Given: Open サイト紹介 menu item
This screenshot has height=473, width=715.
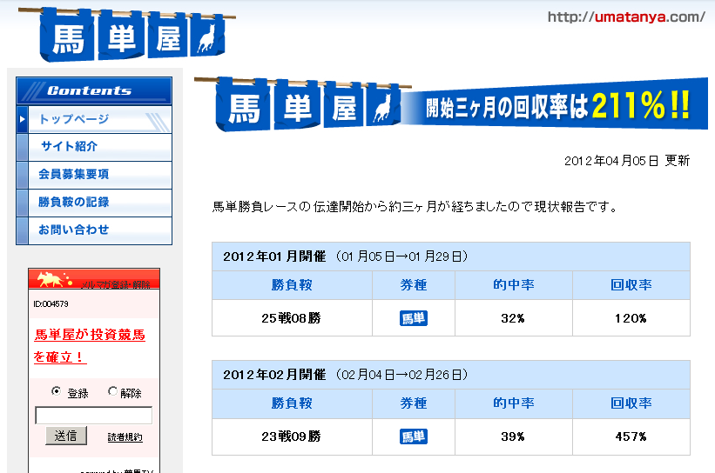Looking at the screenshot, I should [69, 147].
